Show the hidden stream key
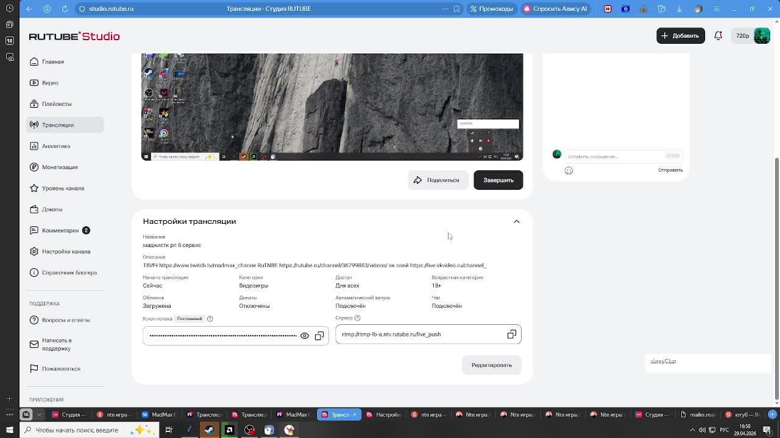Image resolution: width=780 pixels, height=438 pixels. tap(305, 336)
